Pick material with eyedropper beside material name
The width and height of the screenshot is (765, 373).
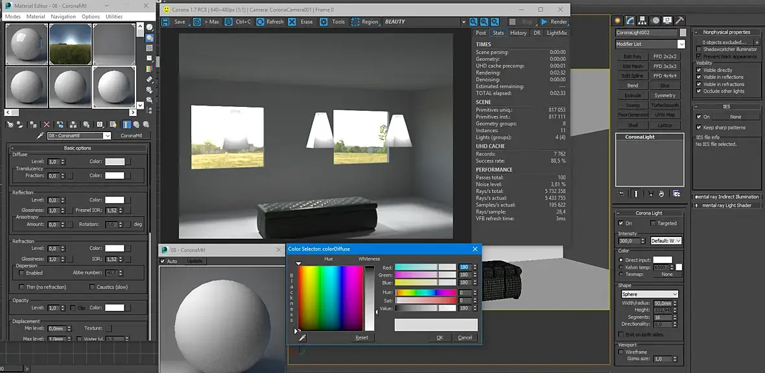coord(40,136)
